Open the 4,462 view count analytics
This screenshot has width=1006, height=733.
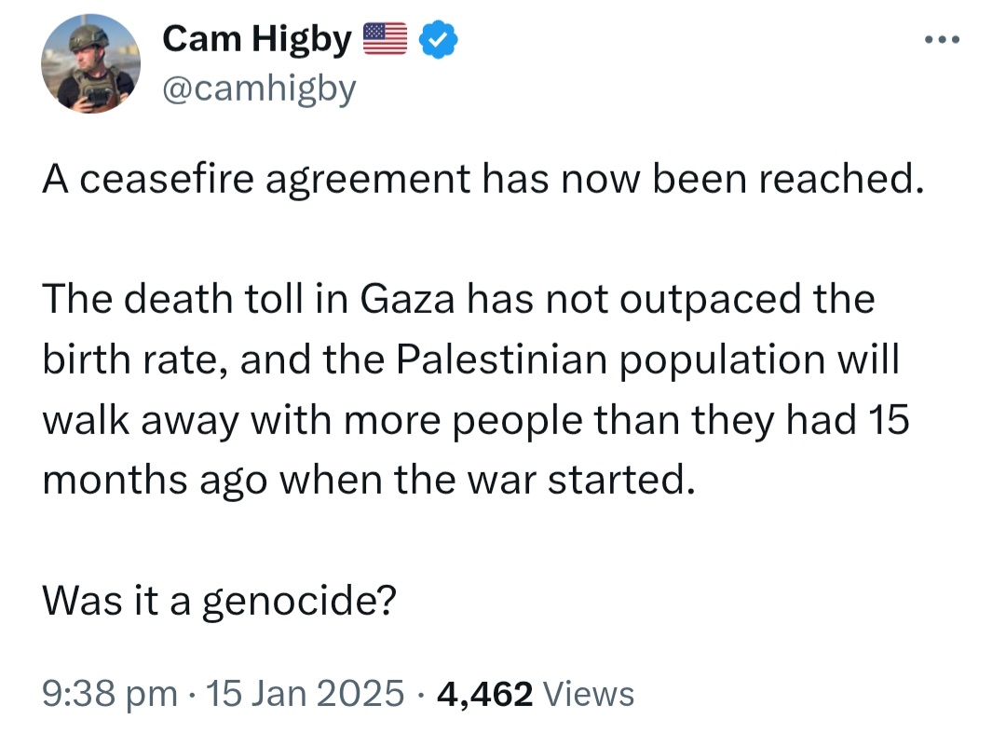484,695
